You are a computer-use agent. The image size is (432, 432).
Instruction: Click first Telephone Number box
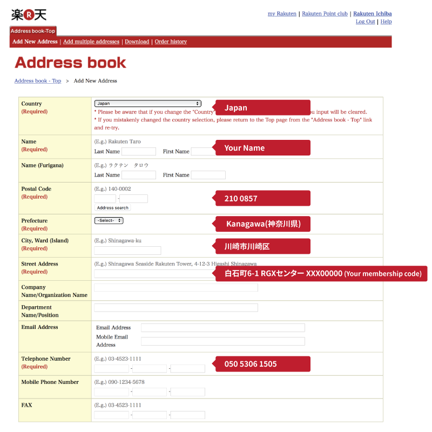click(x=112, y=369)
